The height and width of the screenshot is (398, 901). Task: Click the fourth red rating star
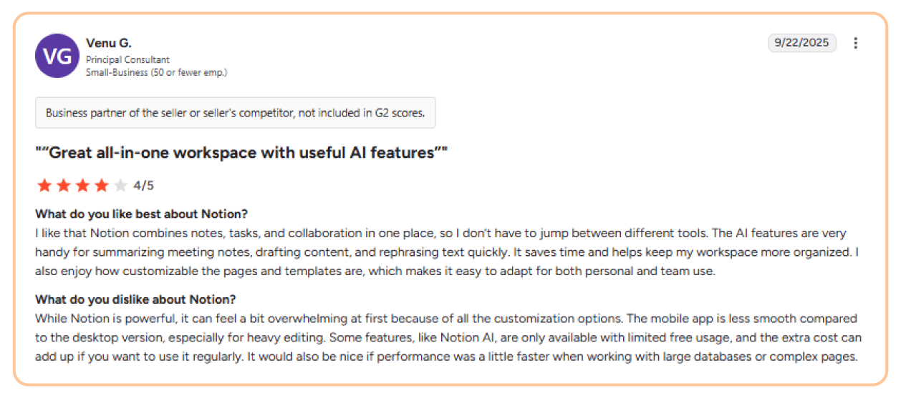pos(102,186)
